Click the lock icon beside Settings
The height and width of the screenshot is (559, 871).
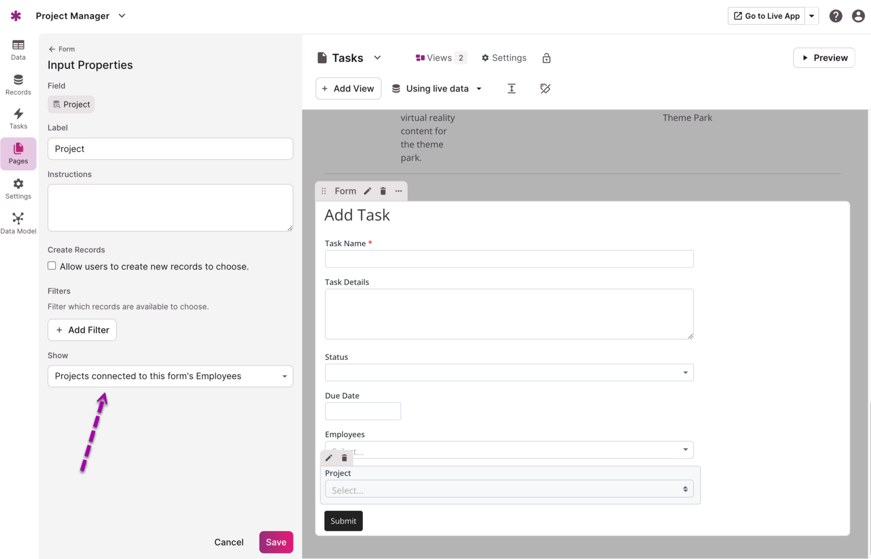(x=546, y=58)
